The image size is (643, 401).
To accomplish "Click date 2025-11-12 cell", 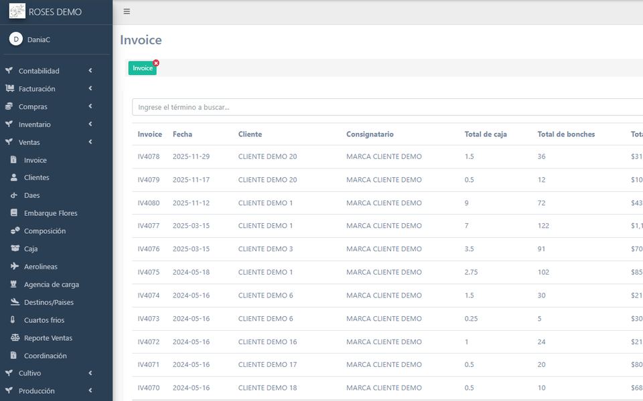I will (x=191, y=203).
